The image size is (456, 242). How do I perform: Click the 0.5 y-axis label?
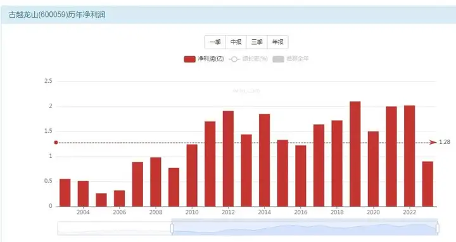click(x=48, y=181)
